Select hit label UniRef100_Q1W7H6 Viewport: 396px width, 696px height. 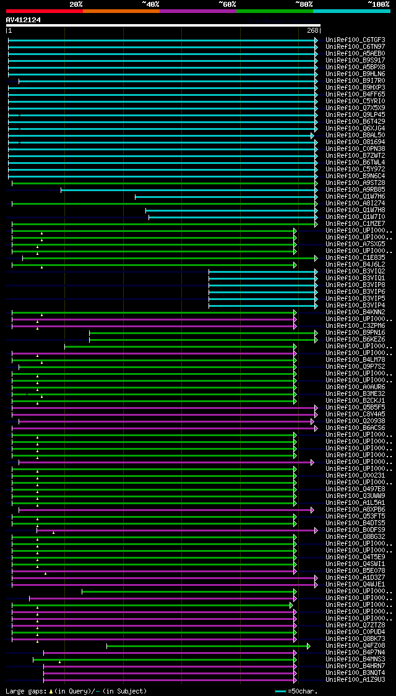point(355,196)
